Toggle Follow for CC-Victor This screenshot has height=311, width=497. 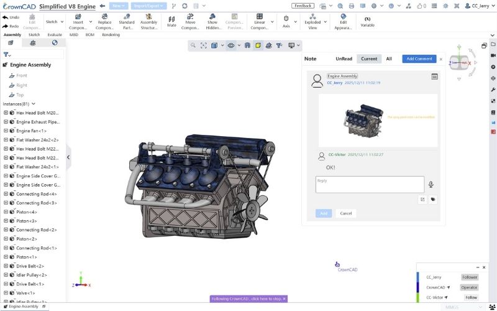pyautogui.click(x=471, y=297)
